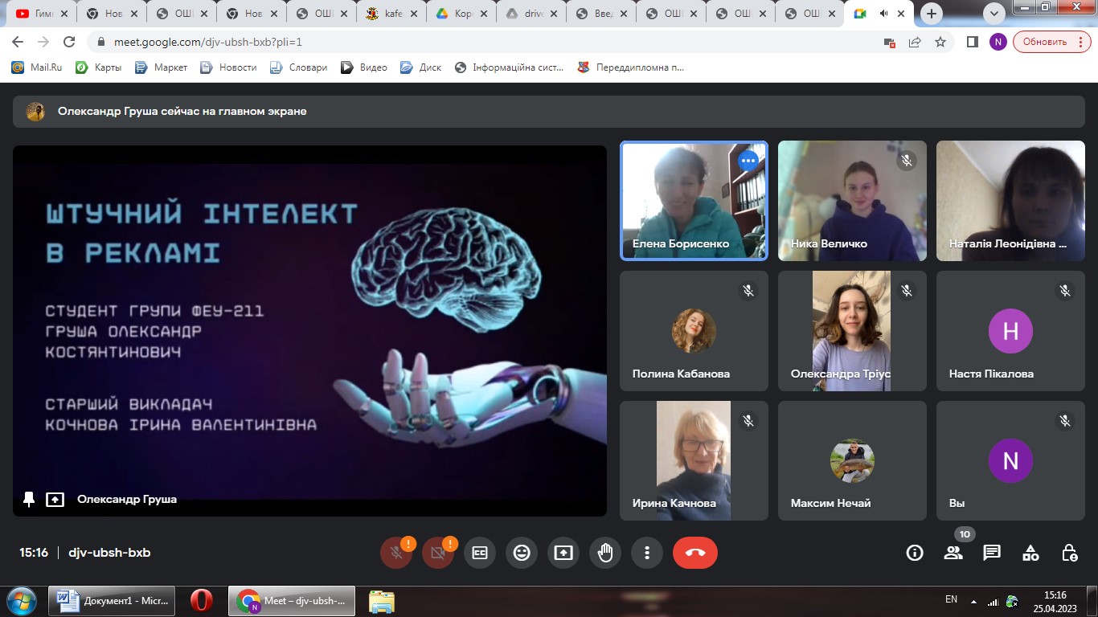1098x617 pixels.
Task: Open options on Елена Борисенко's tile
Action: 748,161
